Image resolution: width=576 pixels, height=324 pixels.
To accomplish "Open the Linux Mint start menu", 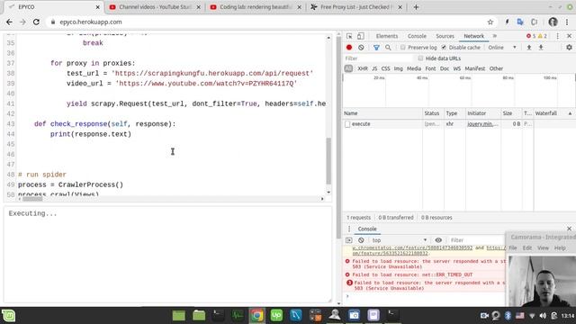I will (8, 316).
